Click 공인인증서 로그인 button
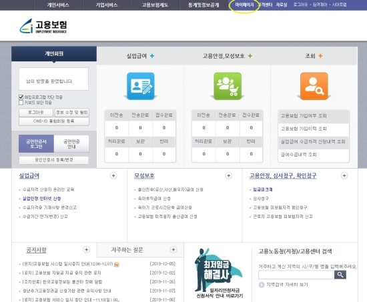The width and height of the screenshot is (367, 302). pos(36,144)
